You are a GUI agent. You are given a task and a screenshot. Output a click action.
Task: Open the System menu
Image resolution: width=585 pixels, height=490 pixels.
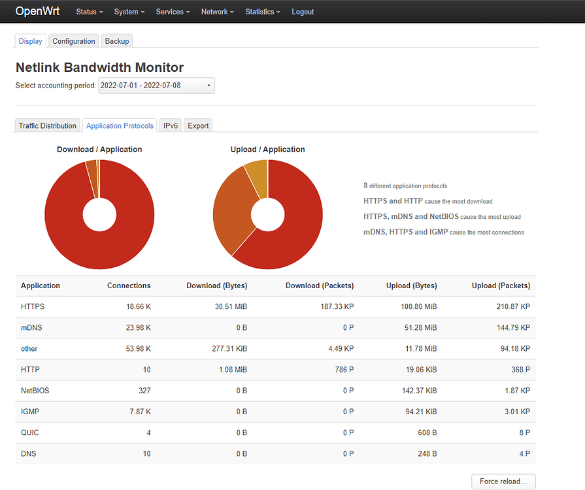pyautogui.click(x=128, y=12)
